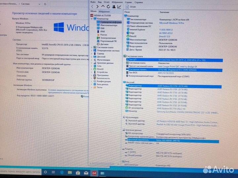The height and width of the screenshot is (178, 238).
Task: Click the Устройства tree icon
Action: pos(95,72)
